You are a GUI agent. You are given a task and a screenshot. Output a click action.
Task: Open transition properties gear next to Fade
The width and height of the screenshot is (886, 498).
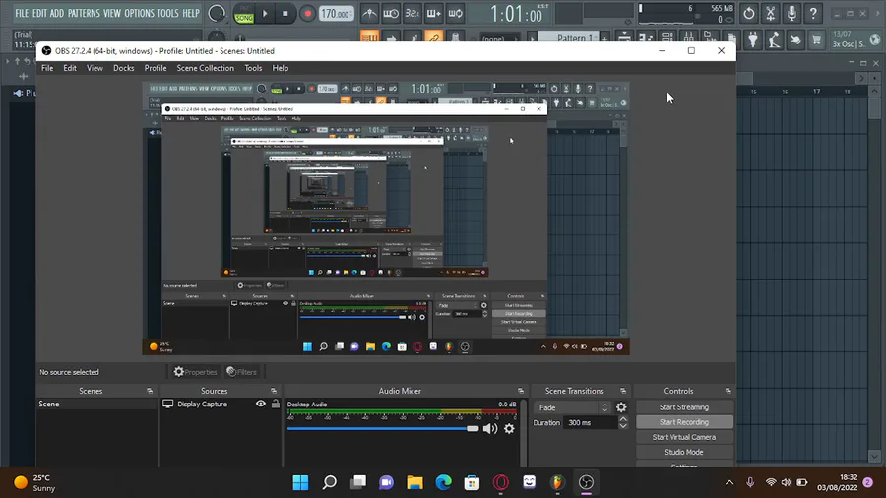coord(621,407)
